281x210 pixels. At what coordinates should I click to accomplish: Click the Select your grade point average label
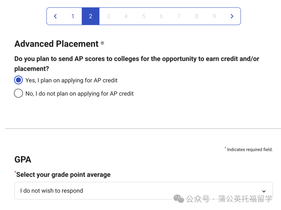pos(63,175)
